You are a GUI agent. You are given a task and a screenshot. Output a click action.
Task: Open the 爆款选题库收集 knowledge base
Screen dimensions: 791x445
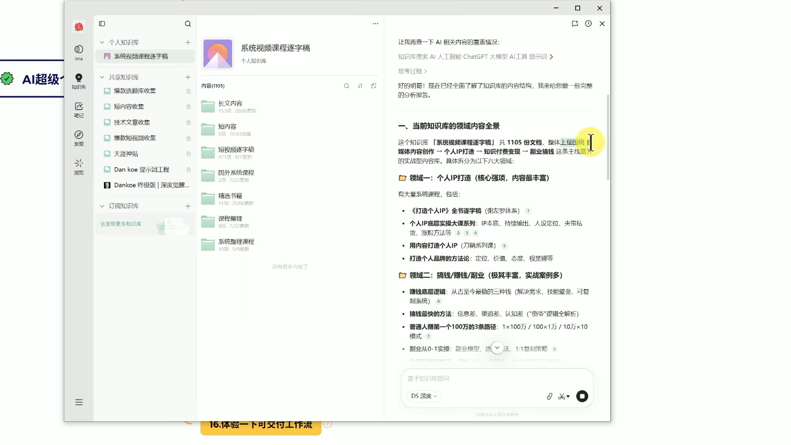pos(145,91)
